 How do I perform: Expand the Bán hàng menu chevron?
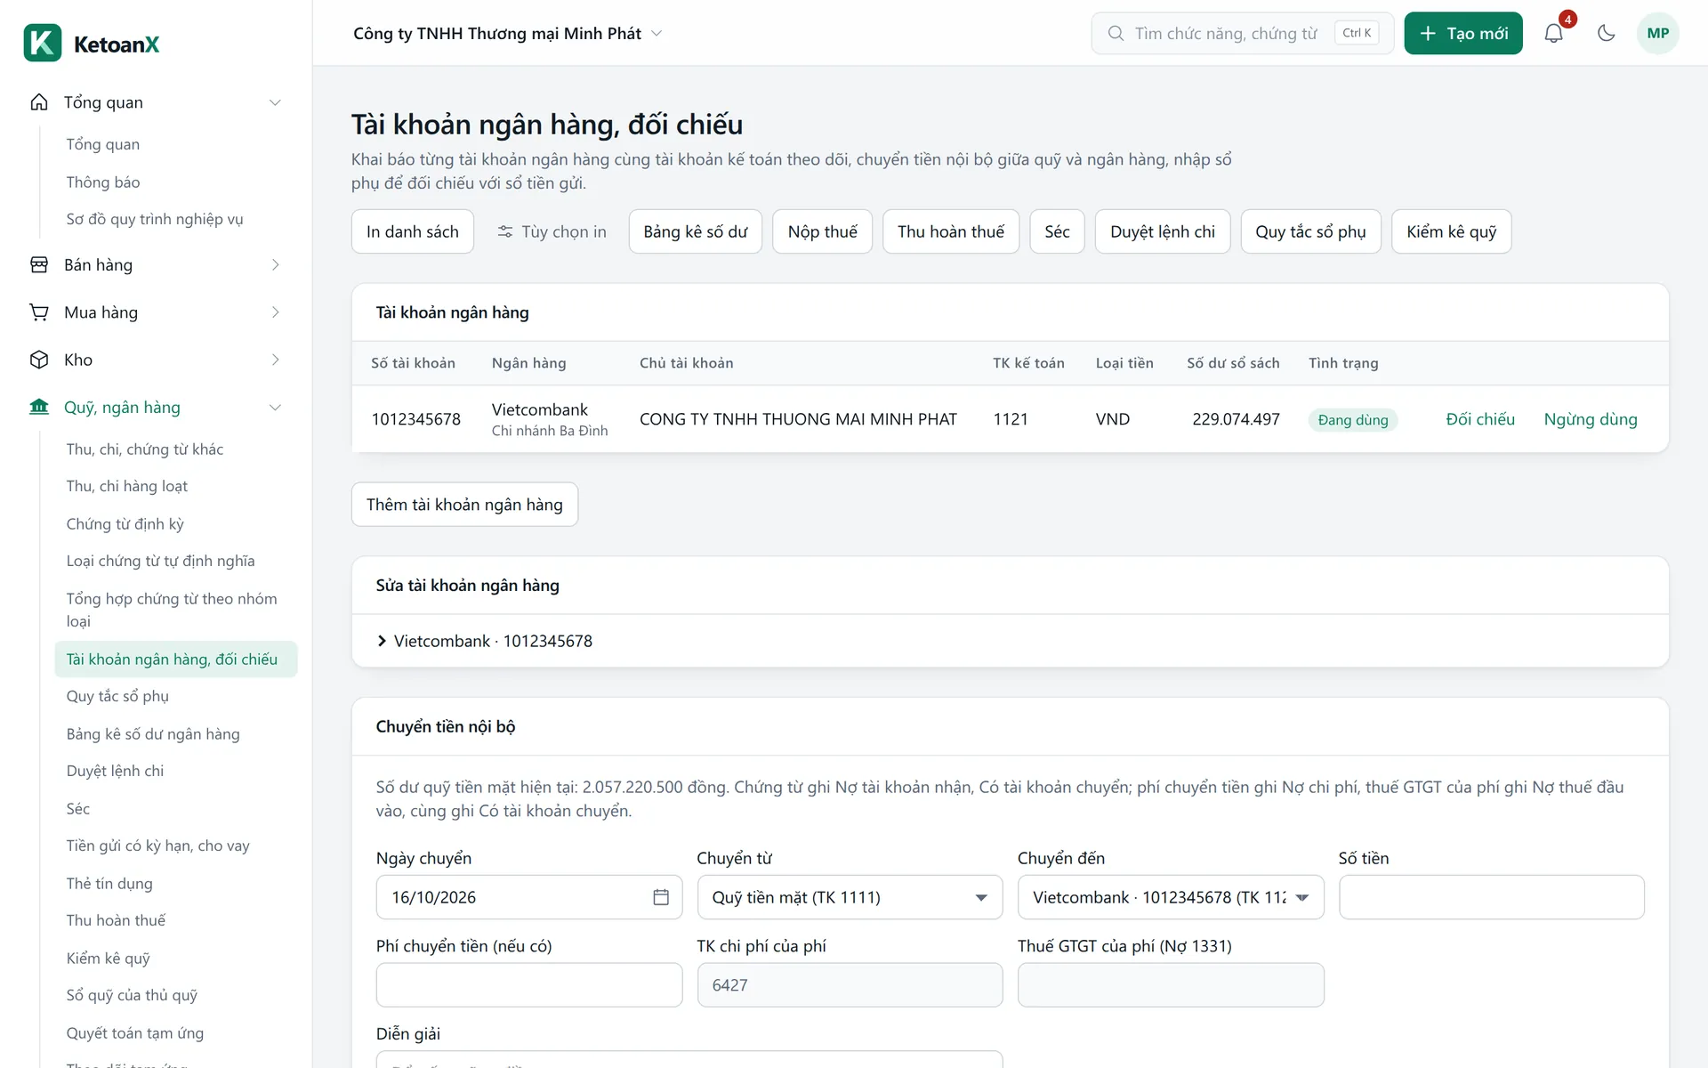(x=275, y=265)
